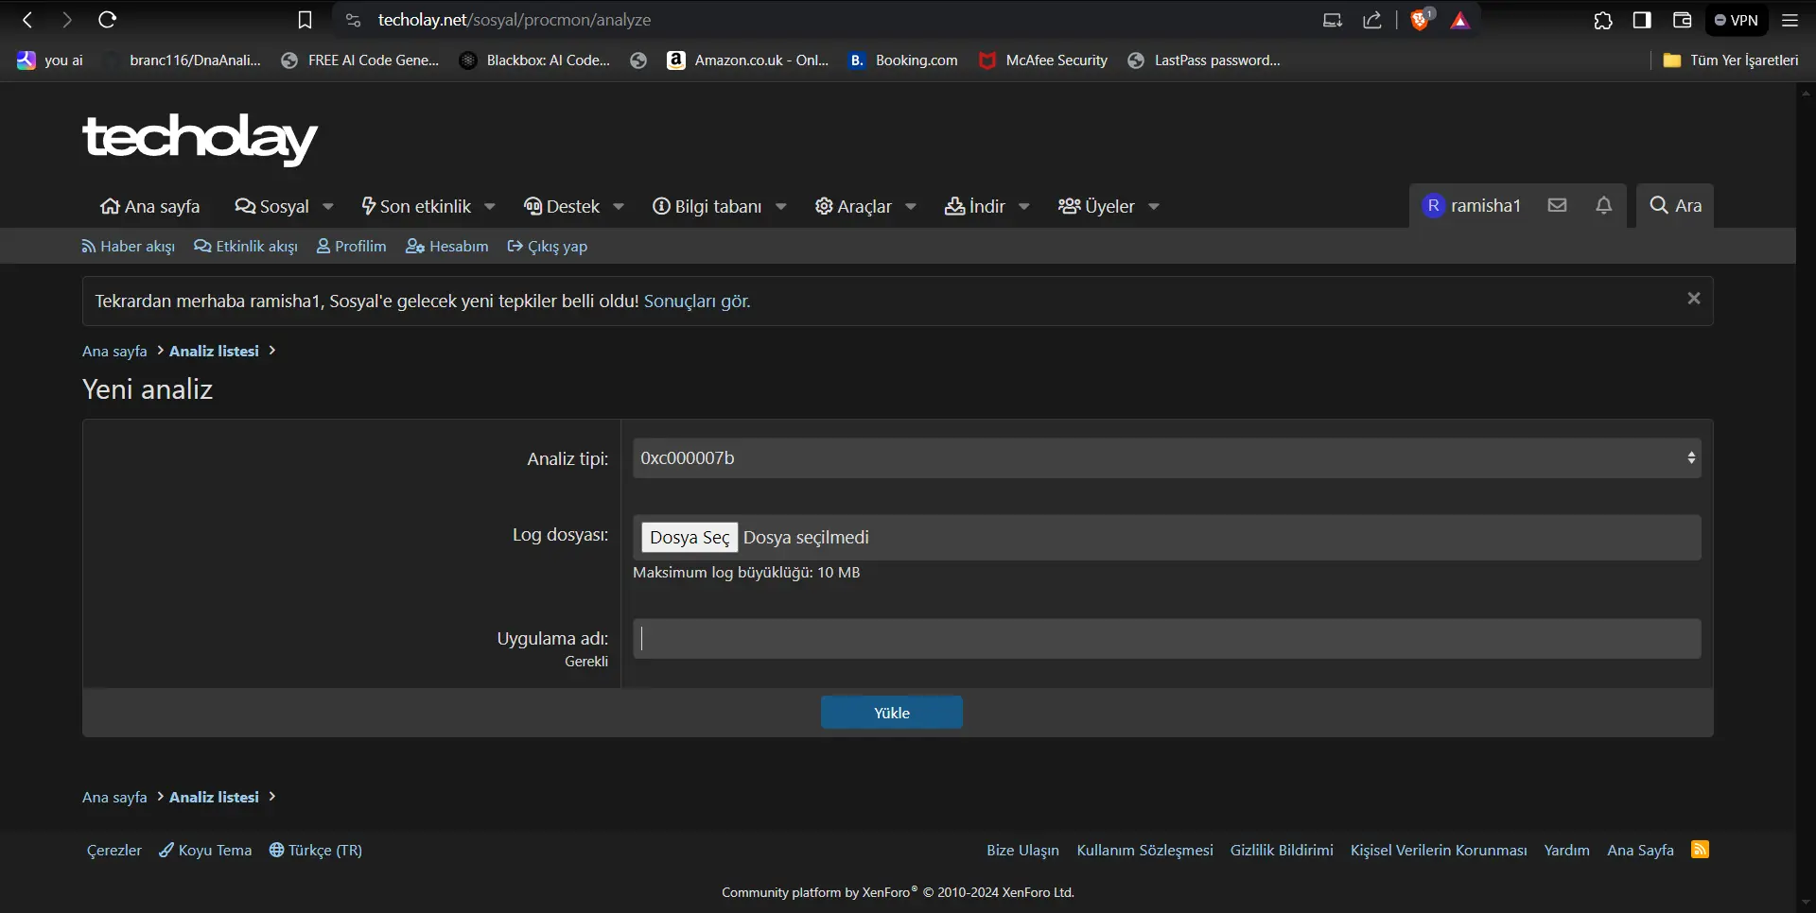Open the Destek nav item

click(x=562, y=206)
